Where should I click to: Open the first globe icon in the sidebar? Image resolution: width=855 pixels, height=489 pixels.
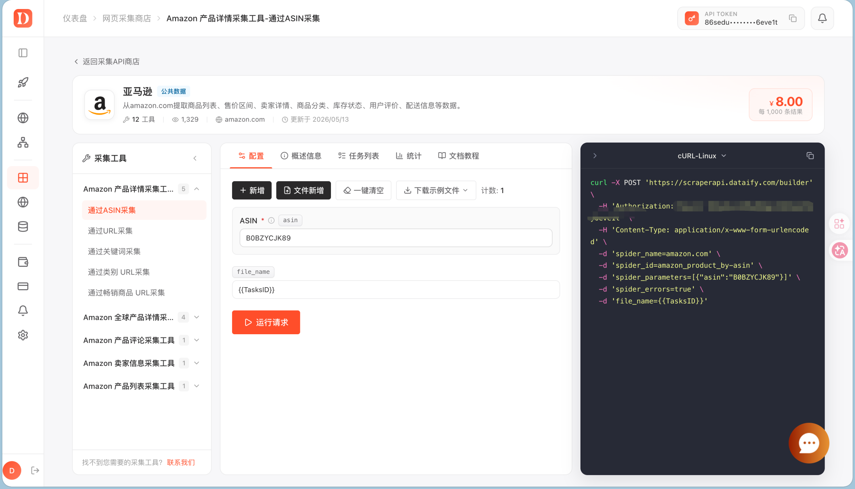pyautogui.click(x=23, y=118)
